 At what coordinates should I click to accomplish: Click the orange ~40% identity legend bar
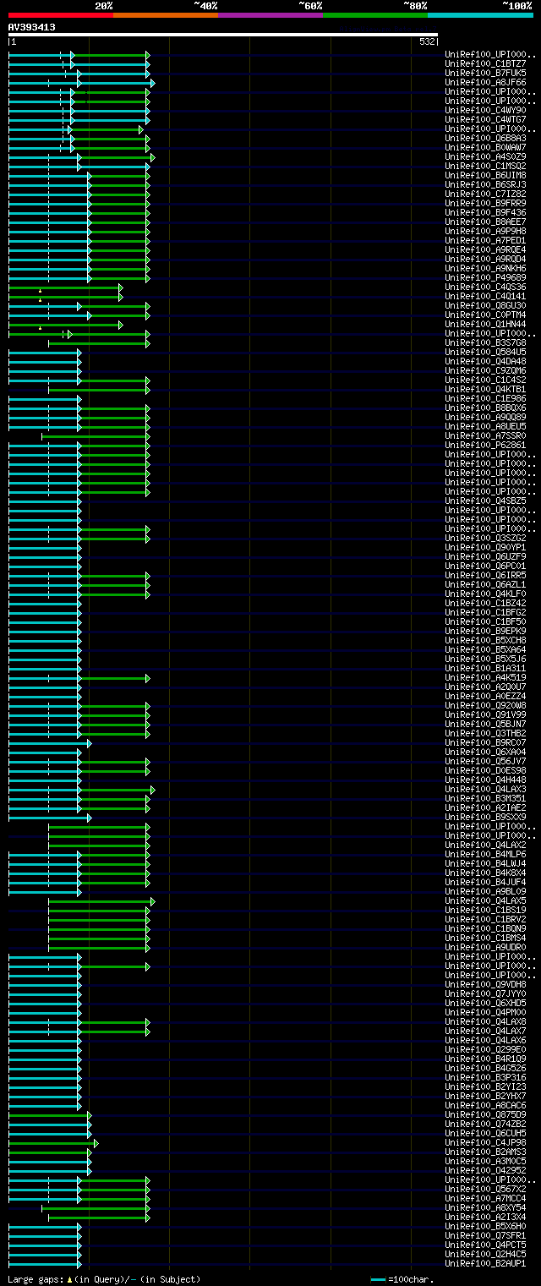pyautogui.click(x=165, y=15)
